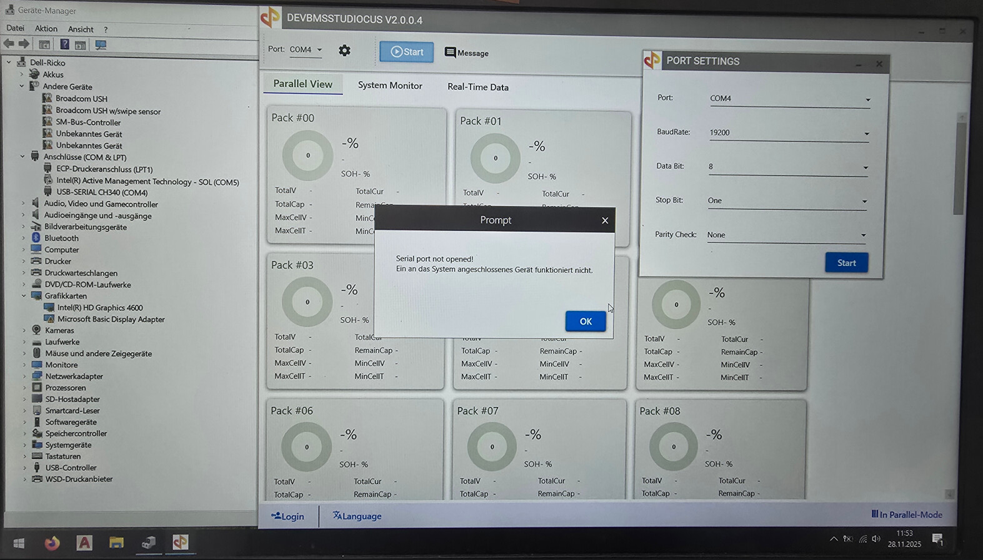The height and width of the screenshot is (560, 983).
Task: Collapse the Grafikkarten tree node
Action: tap(24, 296)
